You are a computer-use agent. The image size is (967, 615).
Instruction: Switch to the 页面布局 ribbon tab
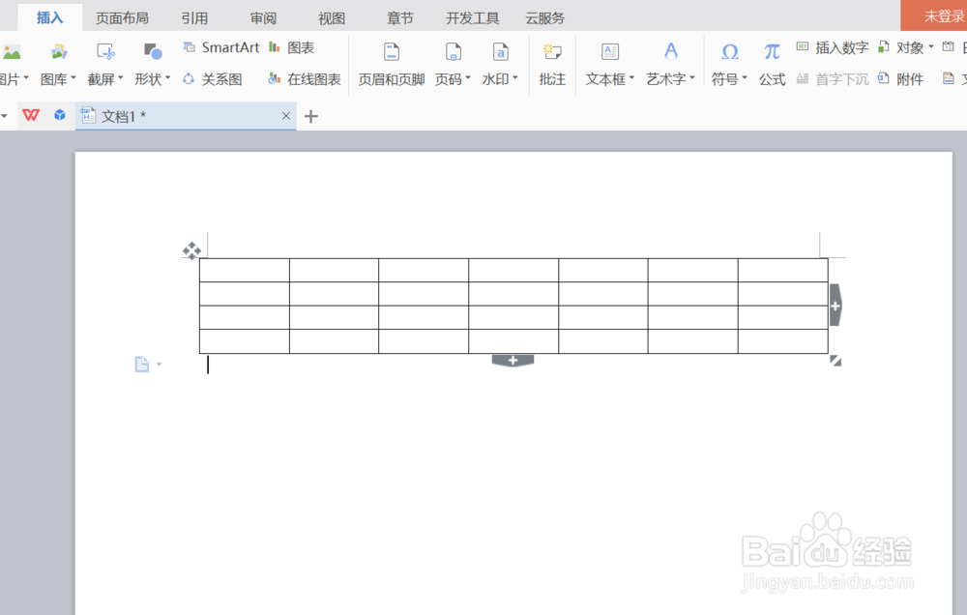[x=123, y=16]
